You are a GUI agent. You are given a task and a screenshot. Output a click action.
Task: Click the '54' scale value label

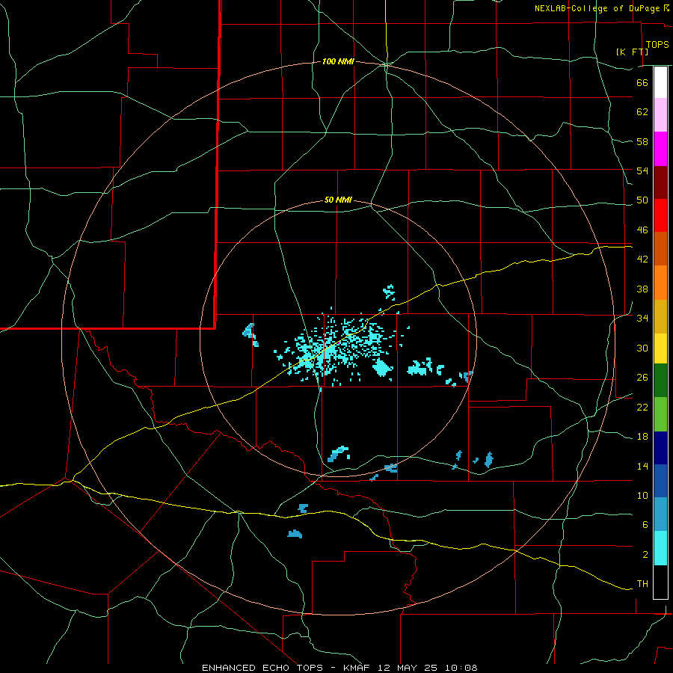click(642, 170)
